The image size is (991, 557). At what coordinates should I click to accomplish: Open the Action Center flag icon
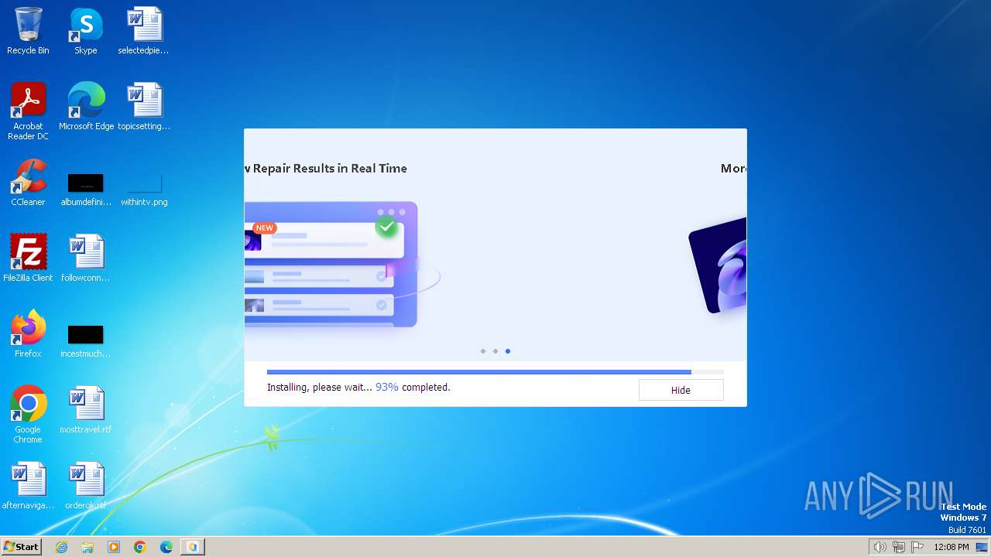tap(917, 547)
